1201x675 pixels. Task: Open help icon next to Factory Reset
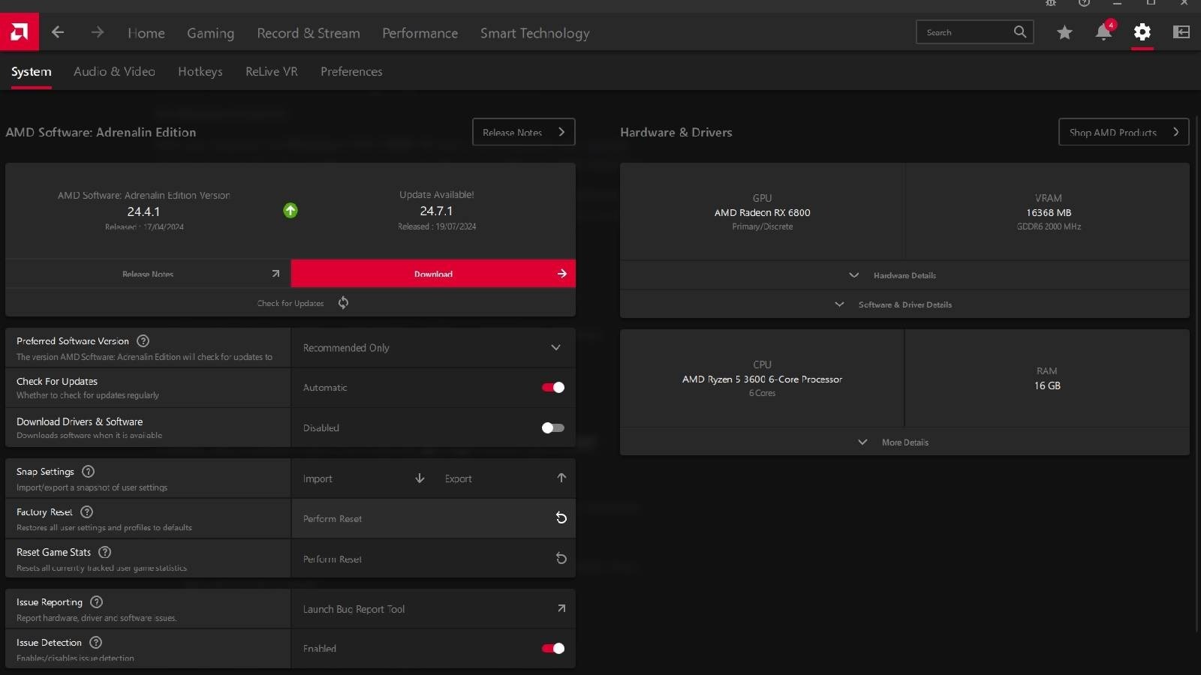click(86, 512)
